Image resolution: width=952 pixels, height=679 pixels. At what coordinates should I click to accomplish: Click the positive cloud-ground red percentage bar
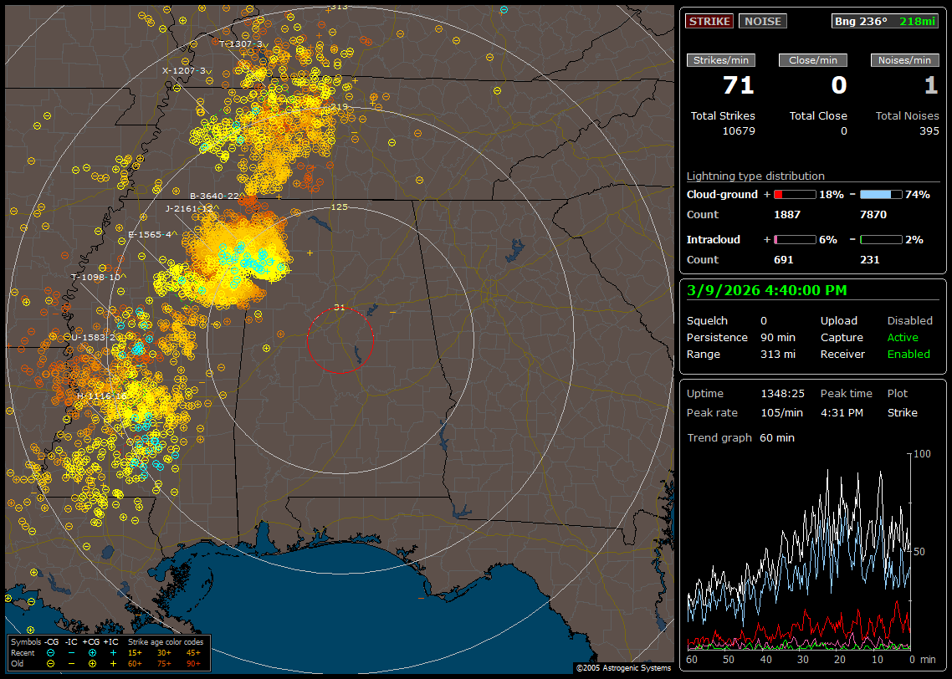click(x=794, y=194)
